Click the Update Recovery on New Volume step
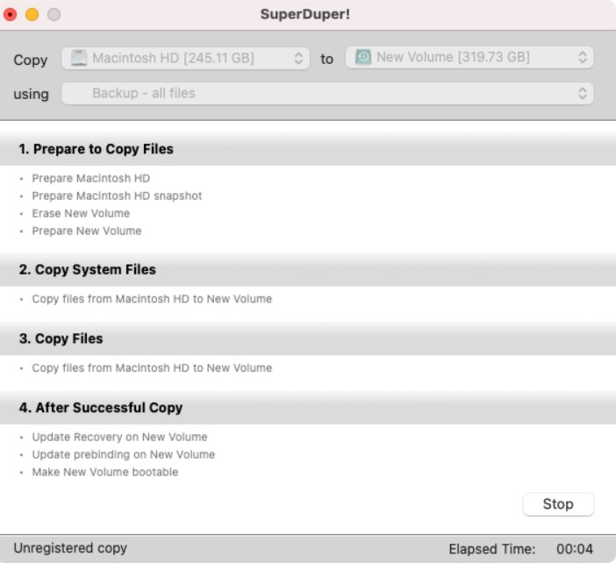Viewport: 616px width, 563px height. point(119,437)
